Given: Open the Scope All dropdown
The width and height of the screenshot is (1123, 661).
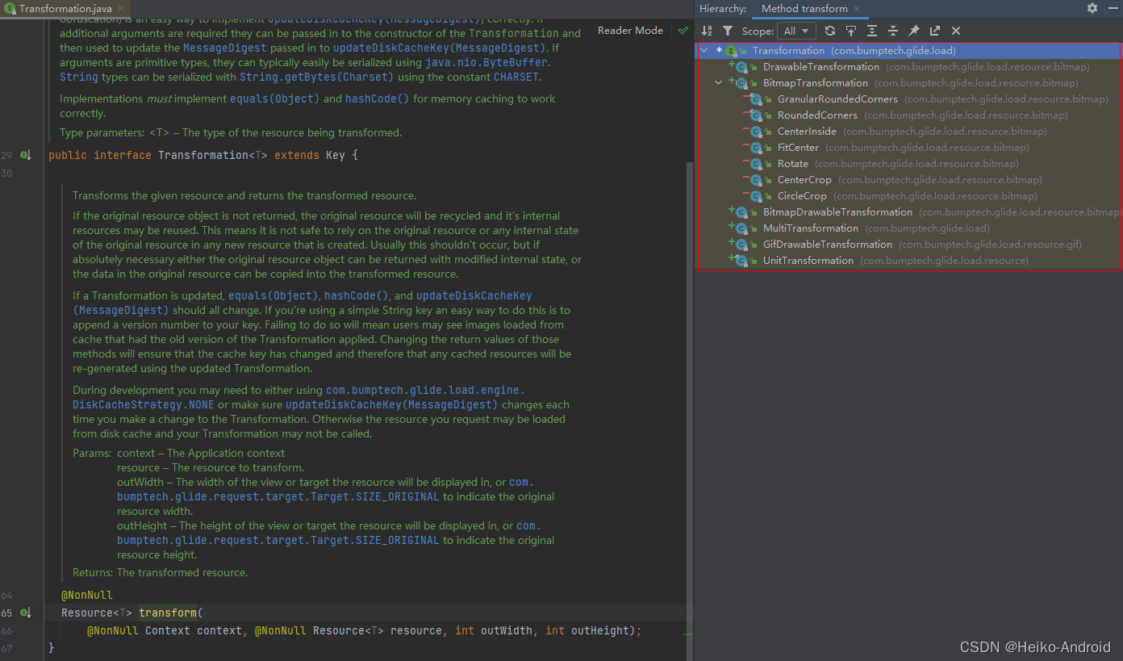Looking at the screenshot, I should tap(796, 31).
